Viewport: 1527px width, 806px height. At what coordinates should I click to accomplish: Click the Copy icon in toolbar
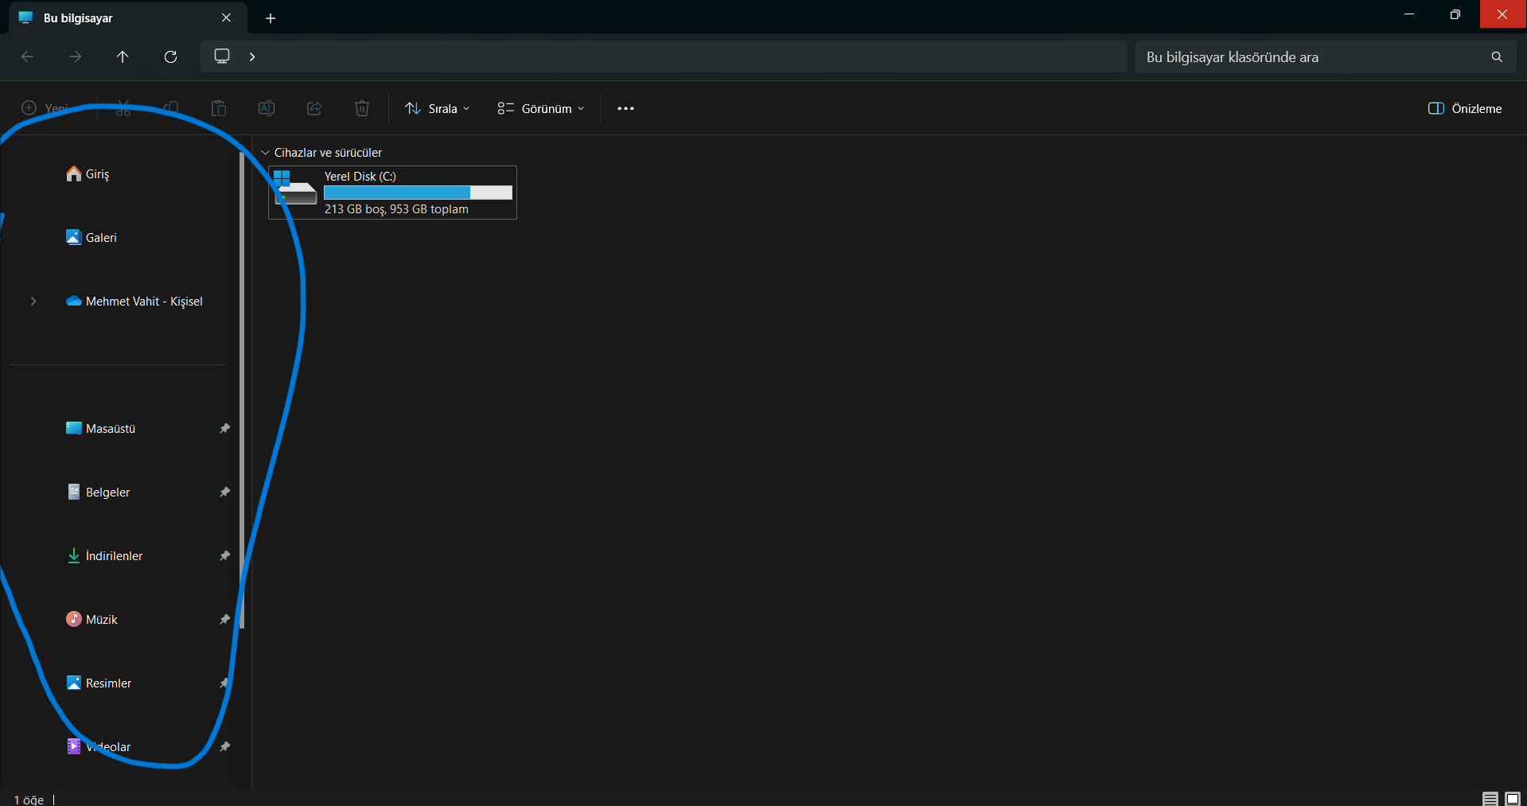pyautogui.click(x=171, y=108)
